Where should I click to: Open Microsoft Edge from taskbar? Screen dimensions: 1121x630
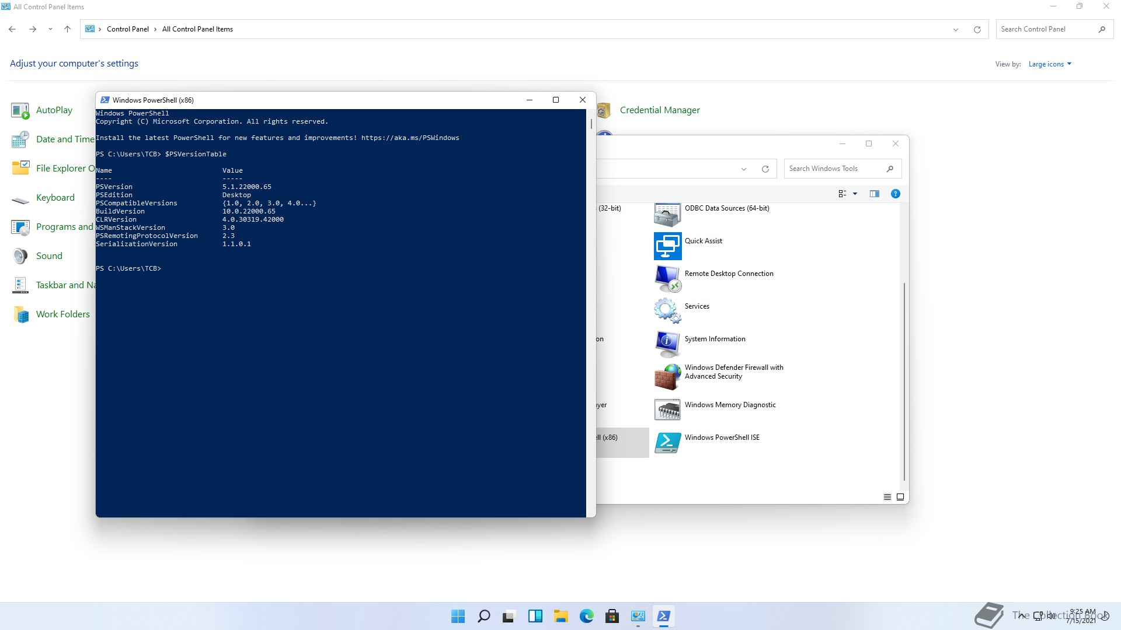[587, 616]
